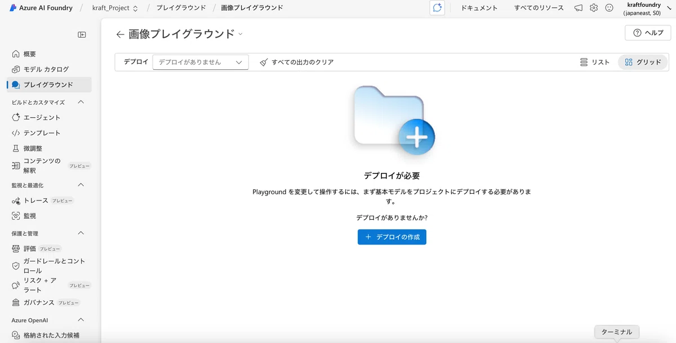Click プレイグラウンド in the breadcrumb
Screen dimensions: 676x343
point(181,8)
